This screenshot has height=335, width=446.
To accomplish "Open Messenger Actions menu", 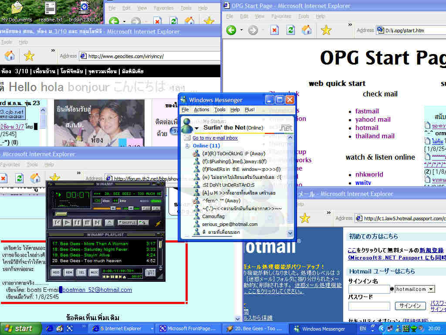I will 202,109.
